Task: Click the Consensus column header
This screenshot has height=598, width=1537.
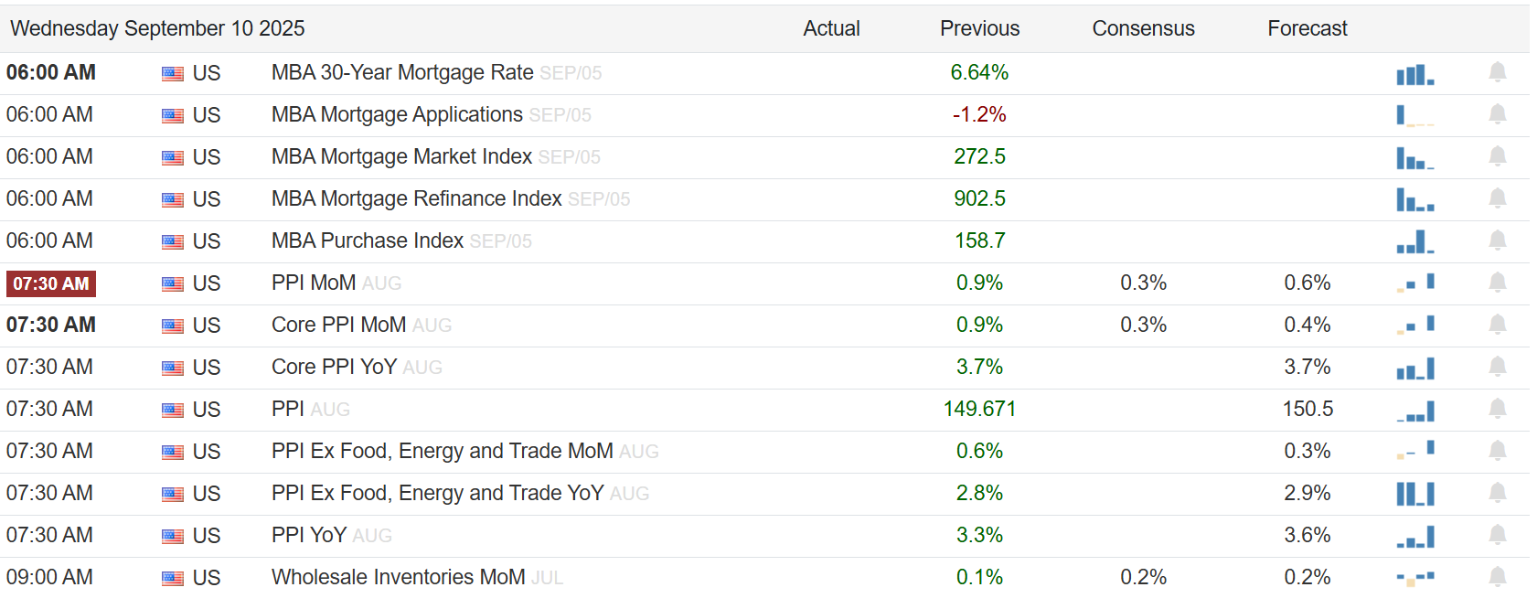Action: coord(1143,28)
